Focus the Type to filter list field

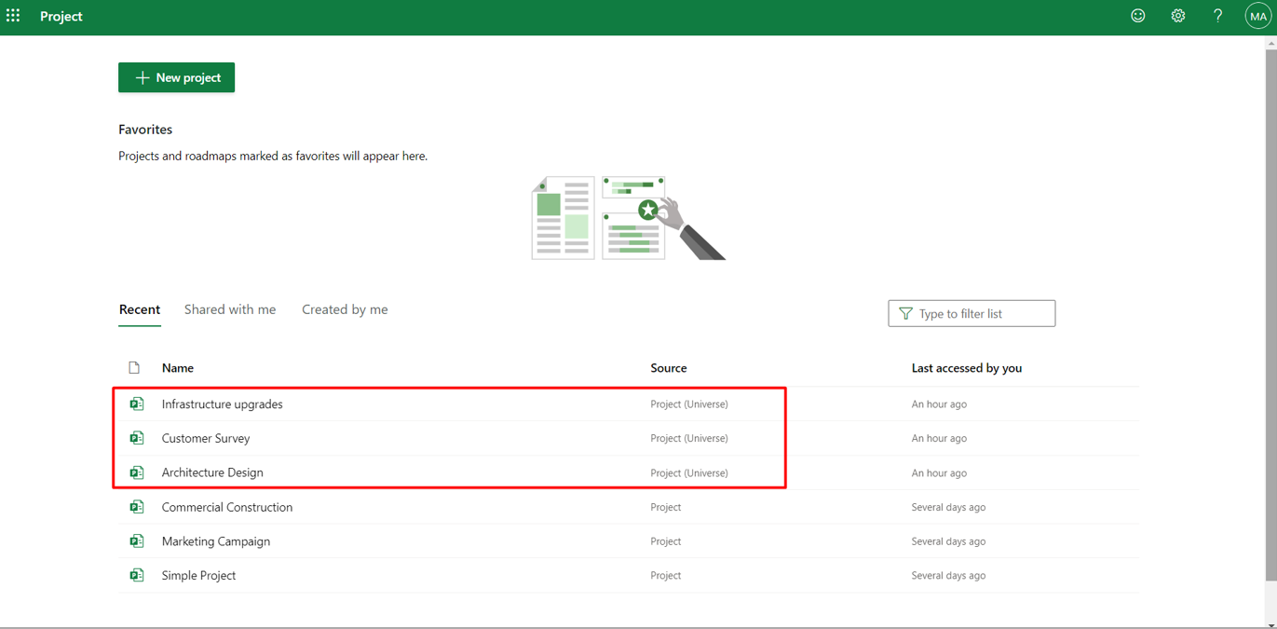pyautogui.click(x=971, y=313)
